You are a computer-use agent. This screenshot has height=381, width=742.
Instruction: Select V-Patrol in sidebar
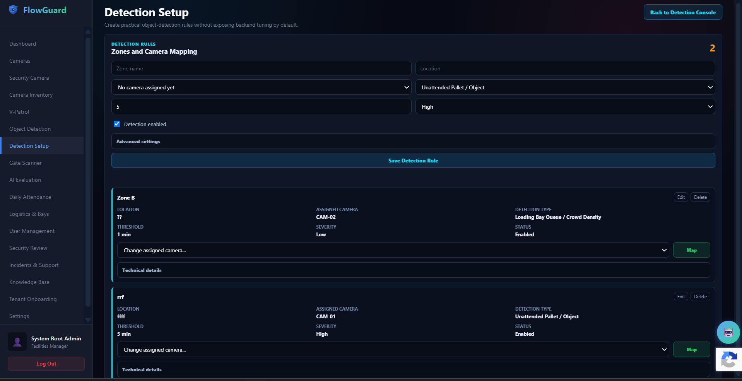click(42, 112)
